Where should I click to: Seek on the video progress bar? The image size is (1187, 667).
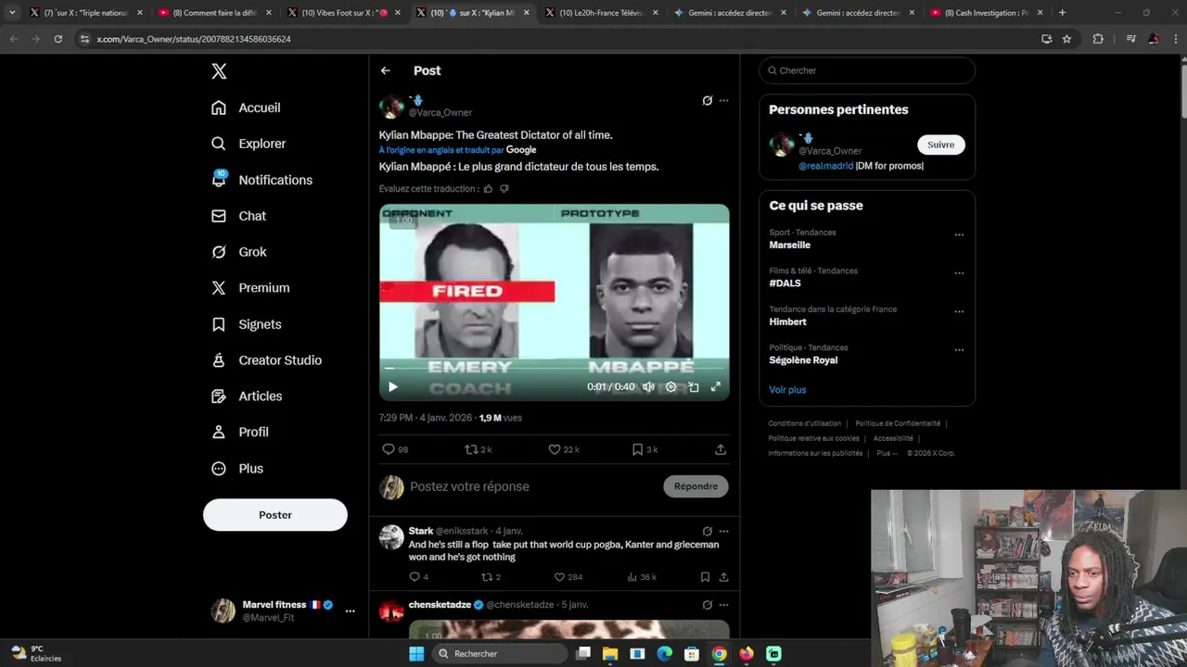(x=554, y=369)
